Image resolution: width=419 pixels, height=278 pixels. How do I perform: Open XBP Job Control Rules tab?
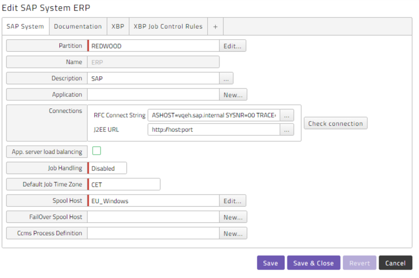point(168,26)
